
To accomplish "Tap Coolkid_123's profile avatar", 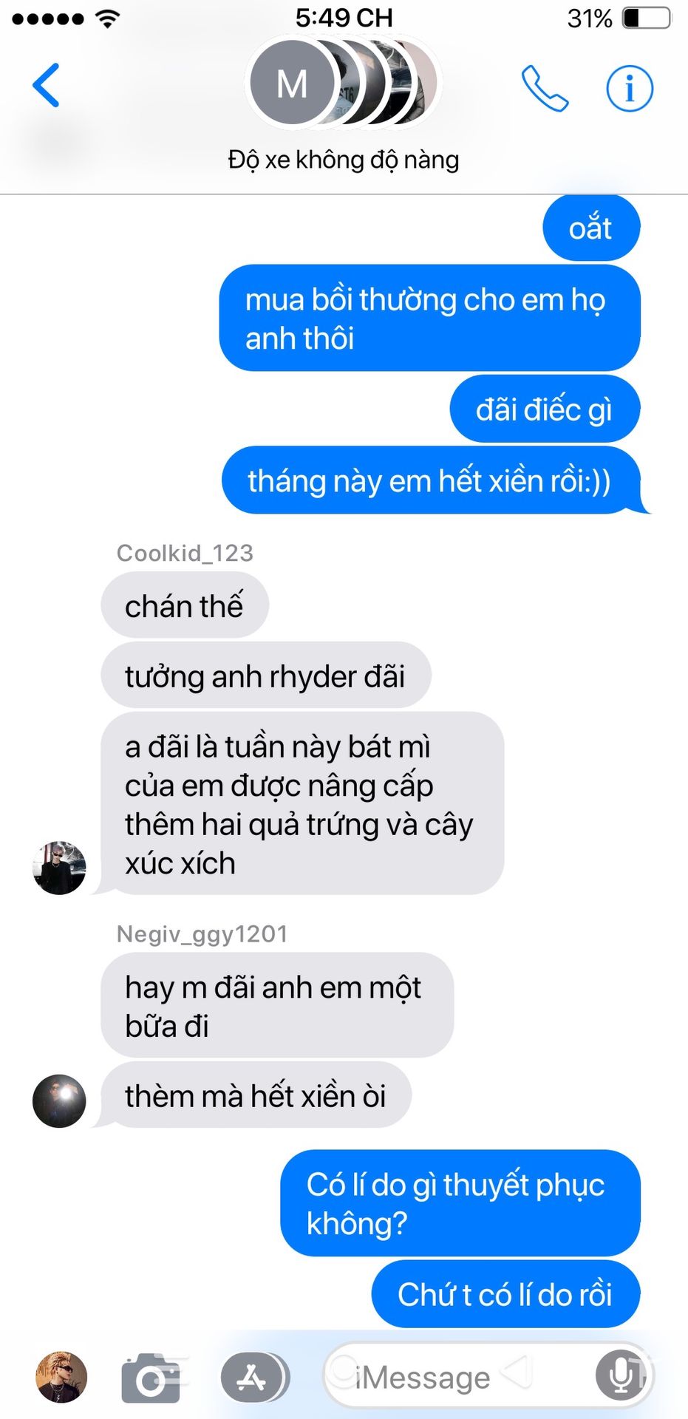I will pyautogui.click(x=60, y=868).
